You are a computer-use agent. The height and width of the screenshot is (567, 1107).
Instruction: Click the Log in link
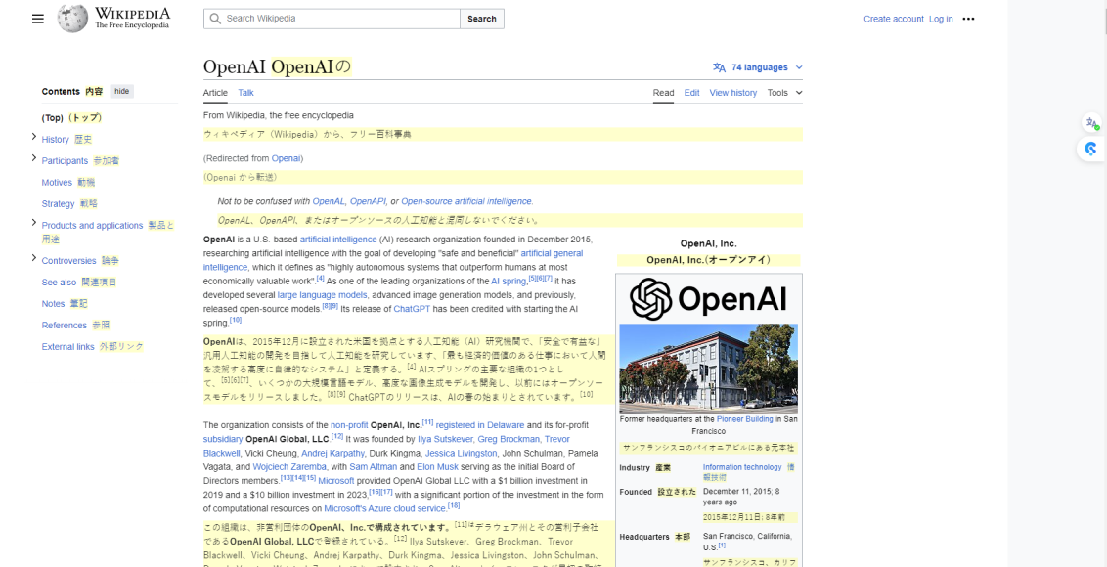pos(941,20)
